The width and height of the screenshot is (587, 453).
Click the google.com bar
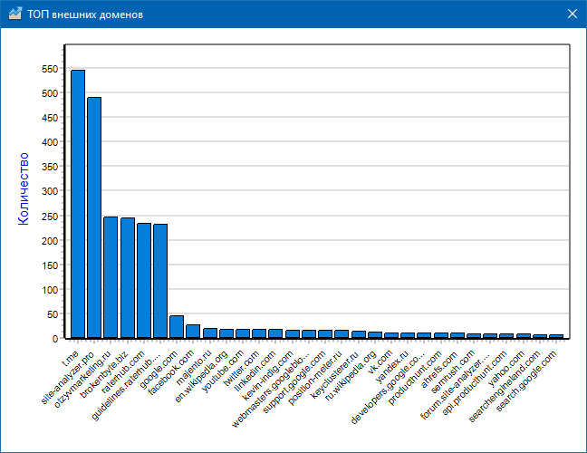coord(177,327)
